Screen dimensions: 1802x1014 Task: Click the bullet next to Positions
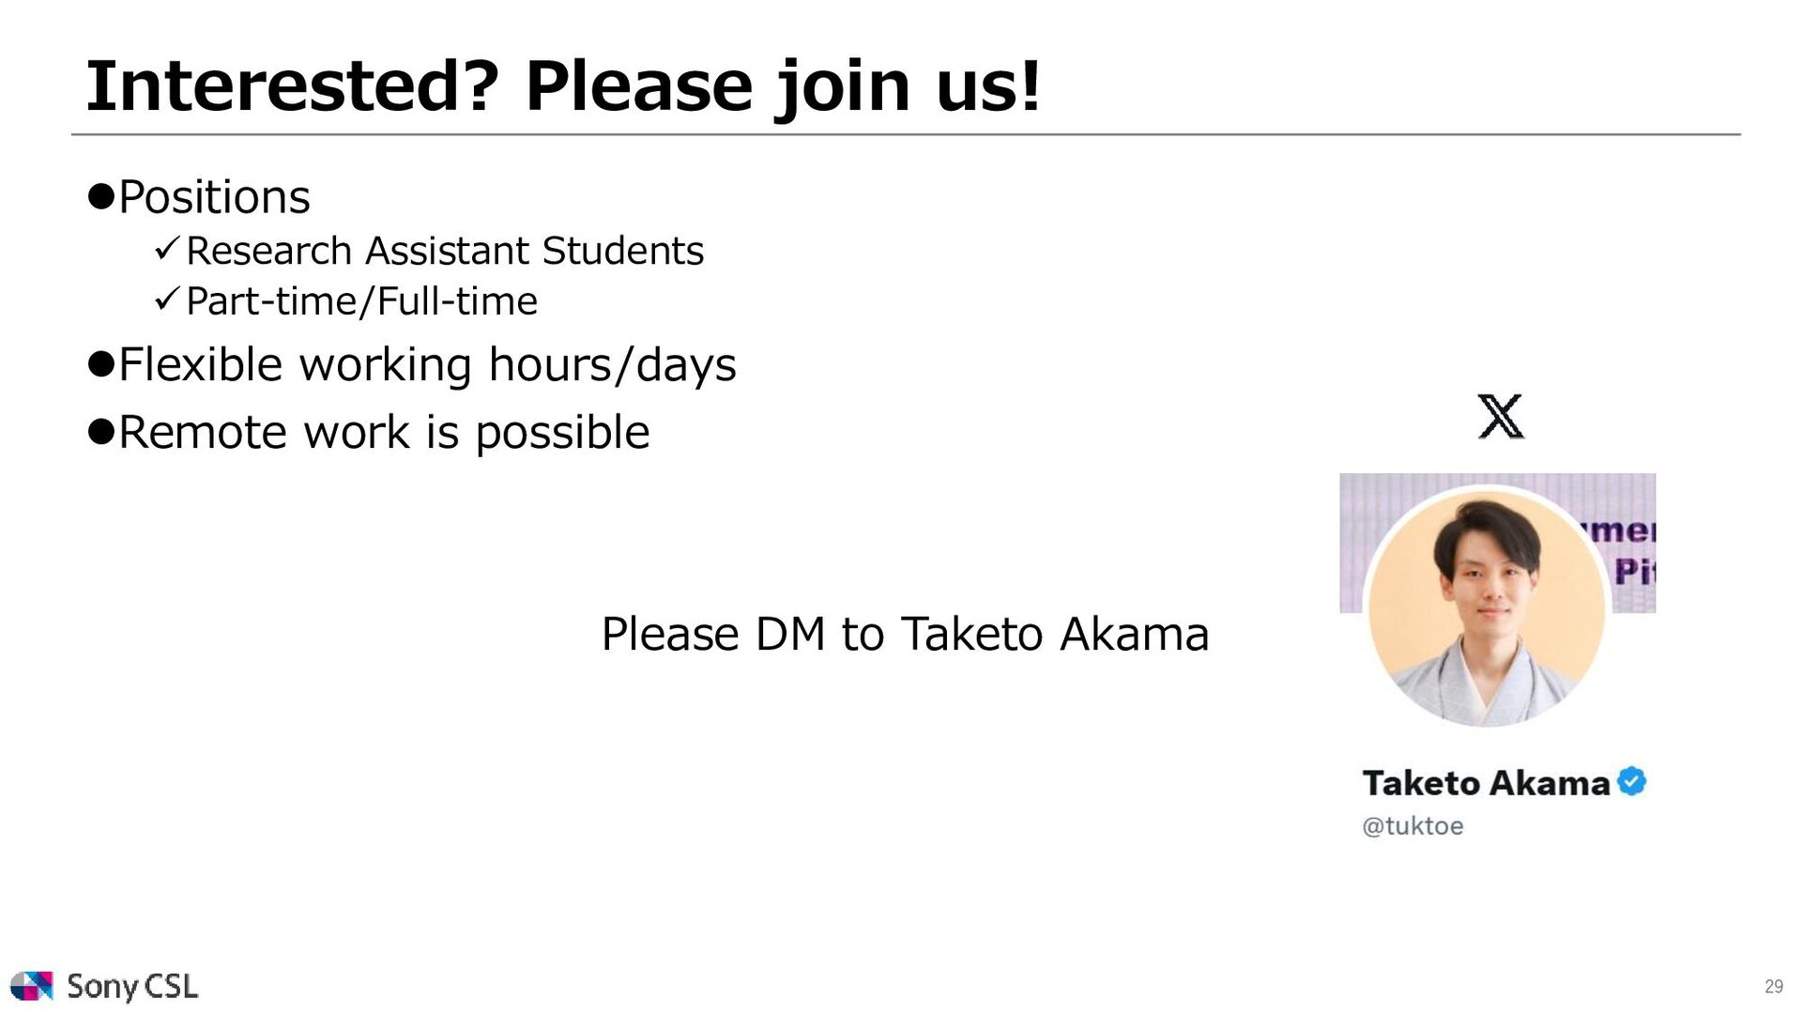(x=100, y=196)
